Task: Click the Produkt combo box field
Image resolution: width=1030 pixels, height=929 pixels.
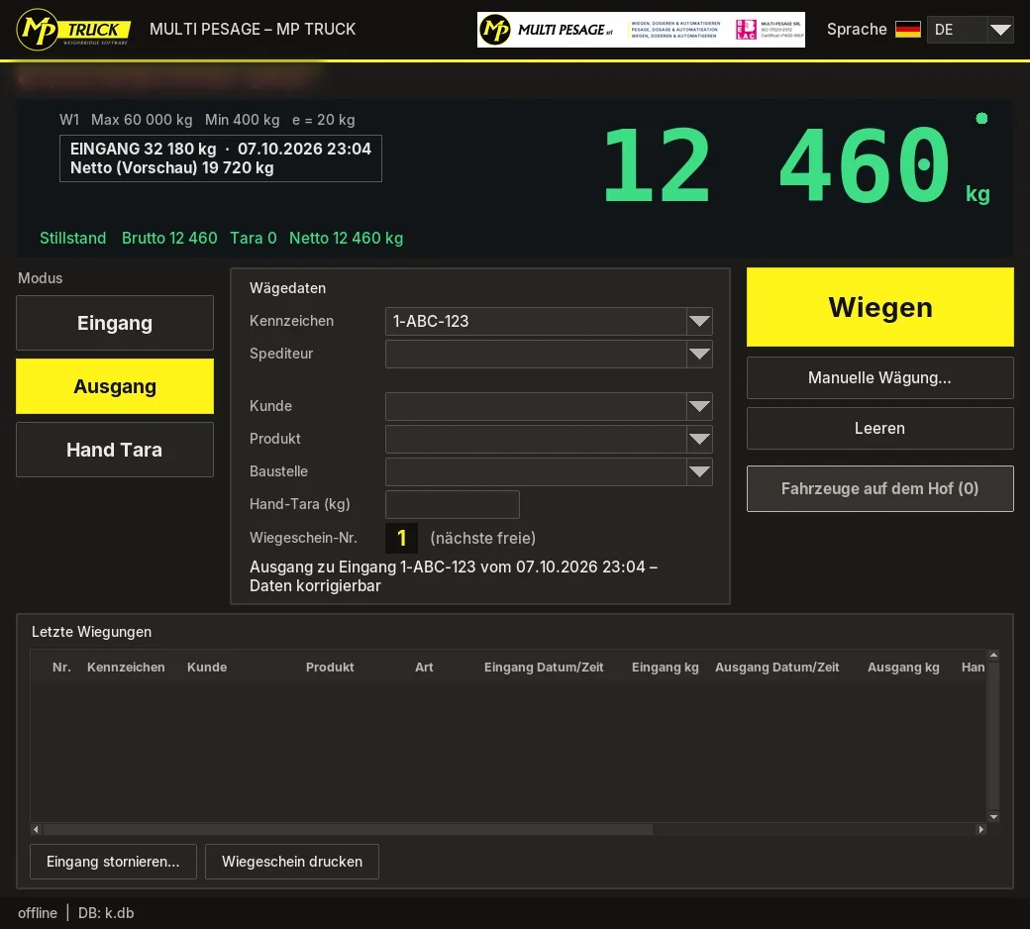Action: (x=536, y=439)
